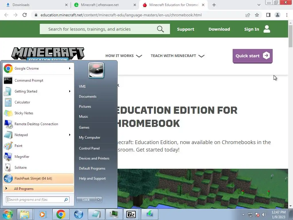
Task: Open Devices and Printers
Action: point(94,158)
